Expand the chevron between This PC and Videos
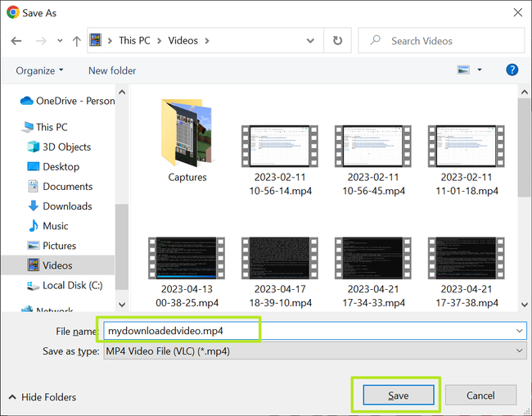 click(159, 41)
